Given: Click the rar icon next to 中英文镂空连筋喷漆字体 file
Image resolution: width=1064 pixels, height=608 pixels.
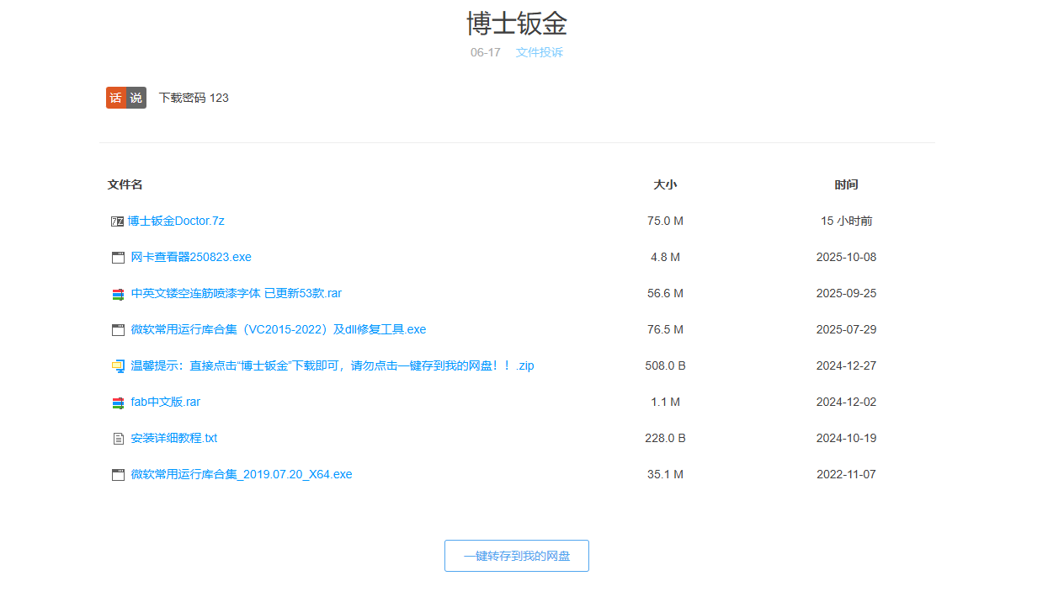Looking at the screenshot, I should click(118, 293).
